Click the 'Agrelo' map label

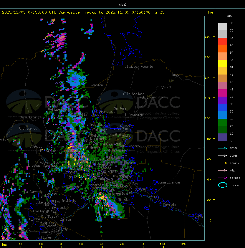click(72, 177)
